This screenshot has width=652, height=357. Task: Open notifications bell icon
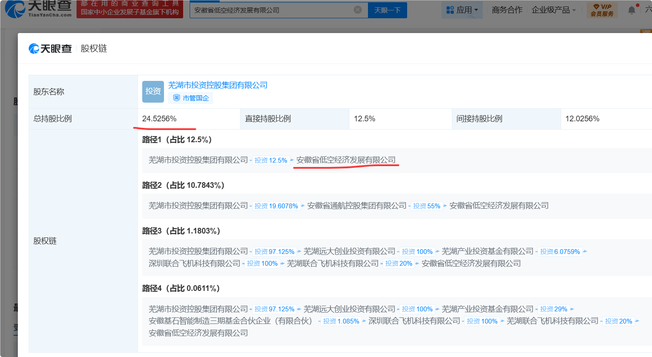click(632, 10)
